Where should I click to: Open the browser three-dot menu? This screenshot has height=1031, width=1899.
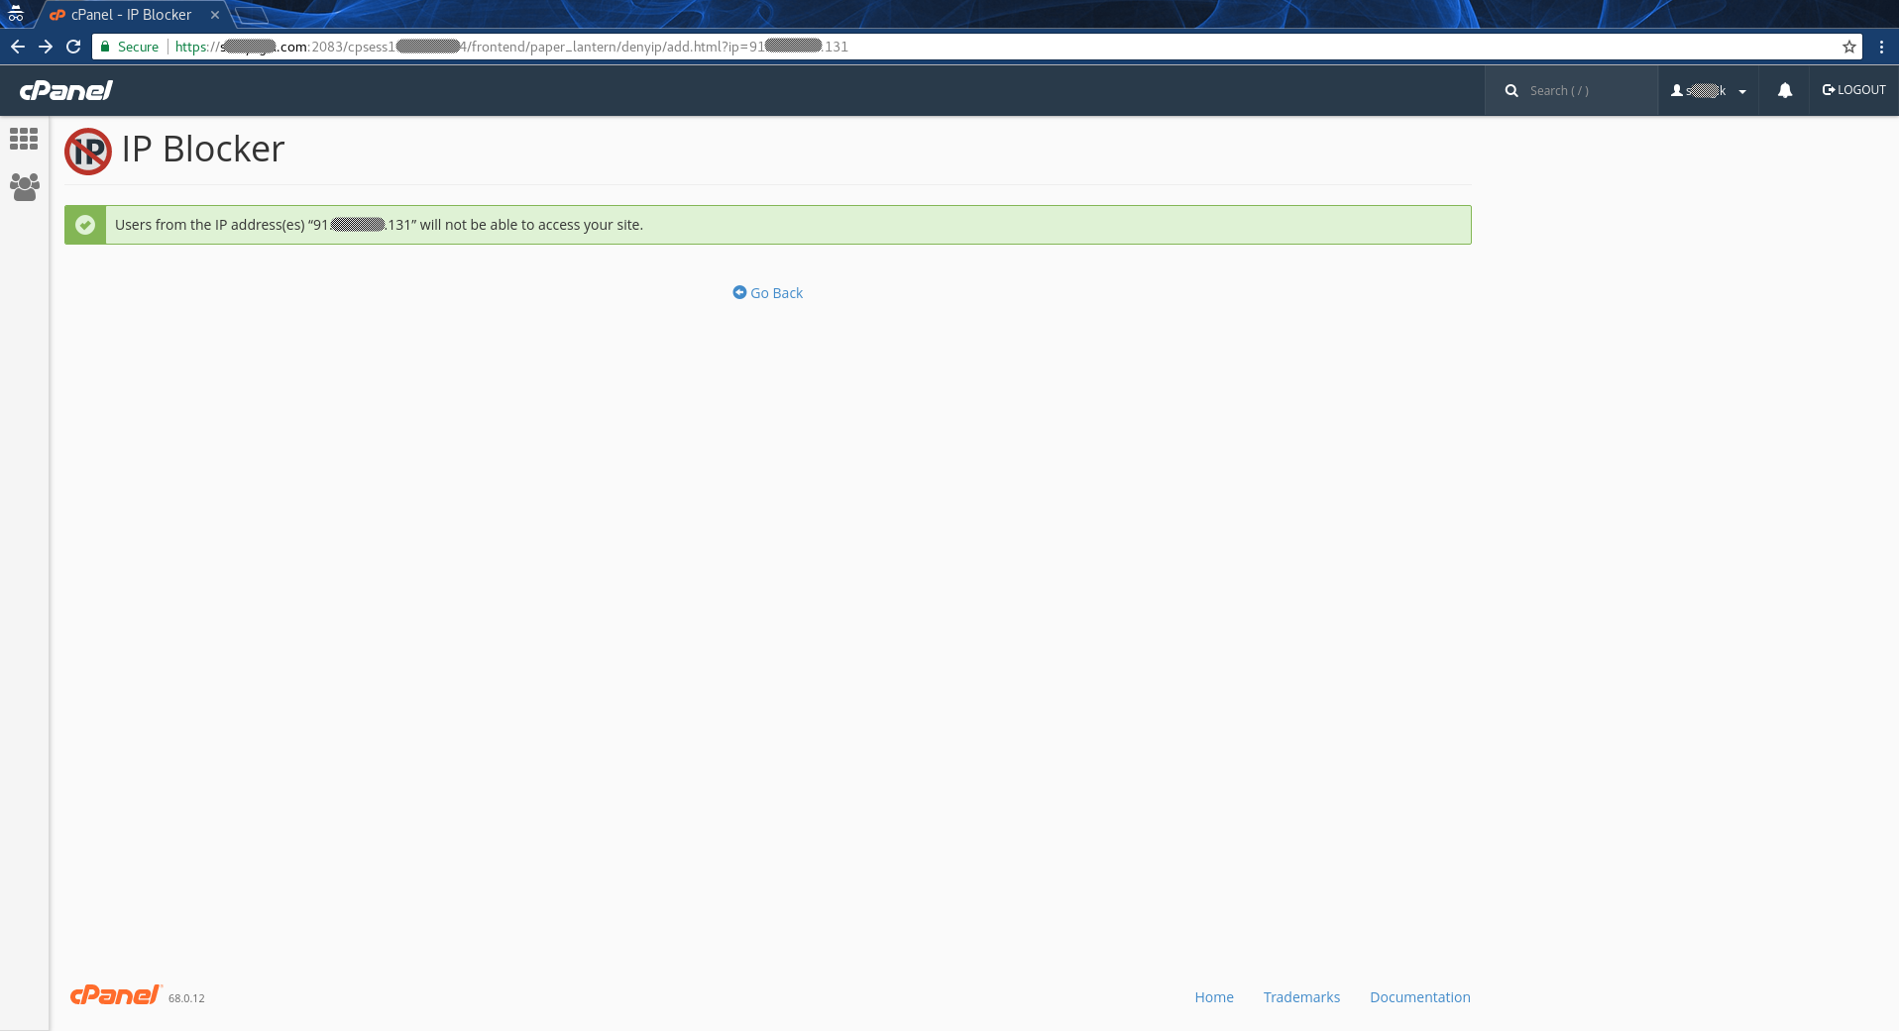pyautogui.click(x=1881, y=47)
